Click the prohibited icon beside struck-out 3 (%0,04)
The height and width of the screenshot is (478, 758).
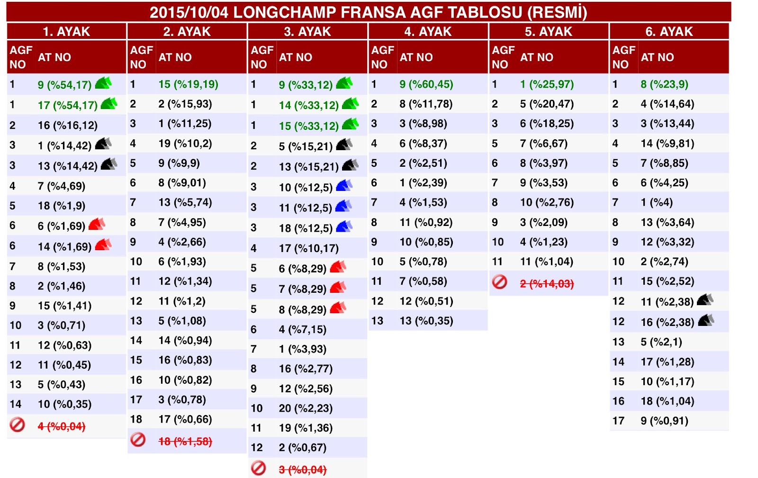[x=258, y=468]
